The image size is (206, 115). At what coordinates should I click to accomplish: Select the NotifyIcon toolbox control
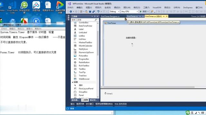[x=84, y=49]
